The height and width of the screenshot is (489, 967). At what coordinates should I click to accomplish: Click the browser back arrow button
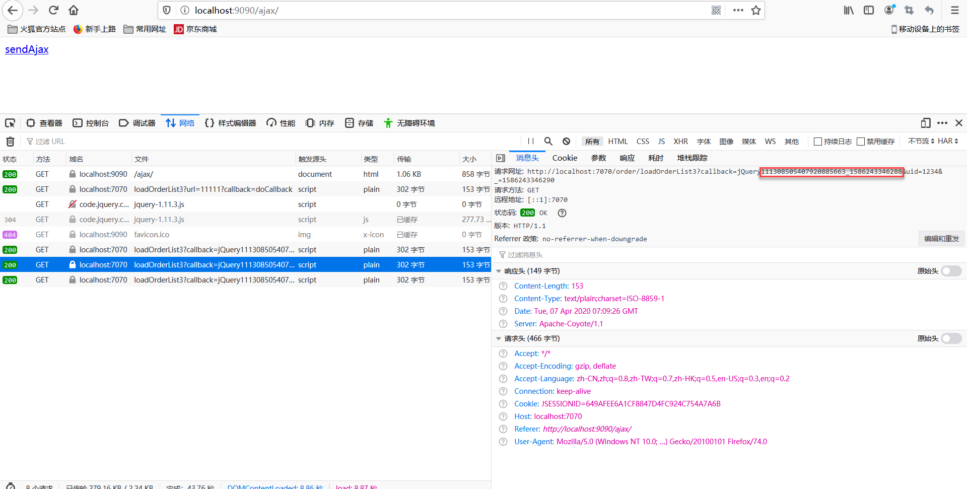pyautogui.click(x=12, y=10)
